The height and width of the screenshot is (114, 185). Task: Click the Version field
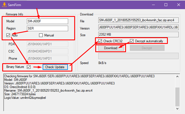tap(138, 27)
